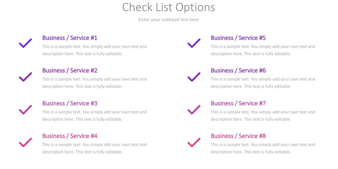The height and width of the screenshot is (169, 338).
Task: Select the description text under Business / Service #8
Action: 263,148
